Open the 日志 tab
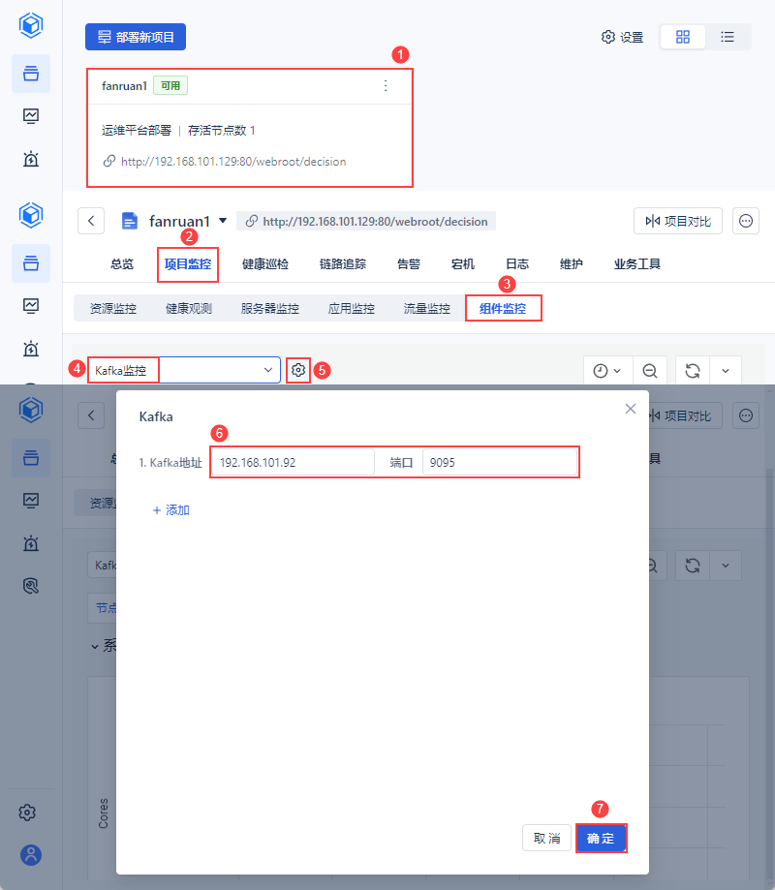This screenshot has width=775, height=890. pos(517,264)
